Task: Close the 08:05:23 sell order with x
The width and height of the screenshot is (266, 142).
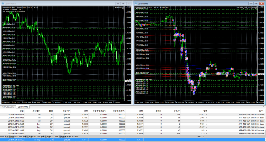Action: tap(207, 114)
